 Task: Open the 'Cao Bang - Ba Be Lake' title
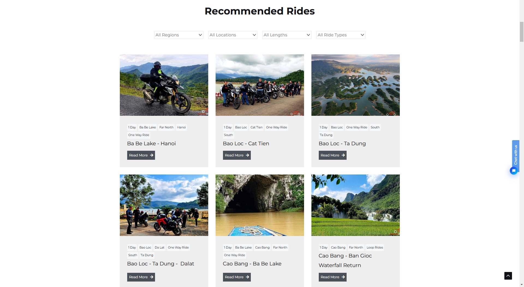[252, 264]
